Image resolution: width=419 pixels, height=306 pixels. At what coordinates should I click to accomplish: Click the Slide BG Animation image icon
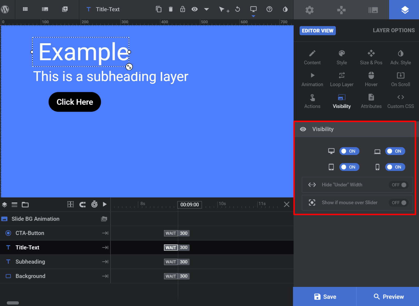pyautogui.click(x=104, y=219)
